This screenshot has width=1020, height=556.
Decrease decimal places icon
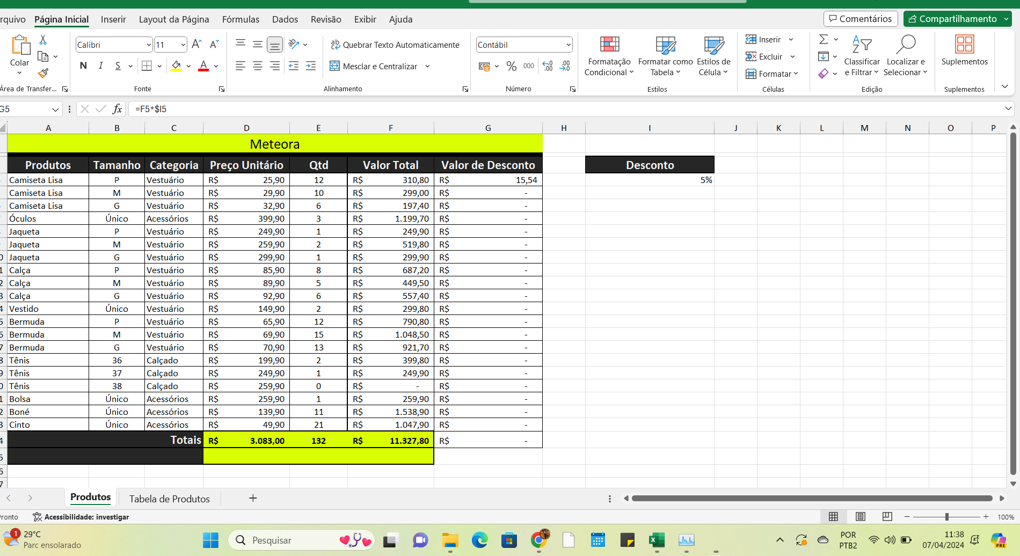pos(565,66)
